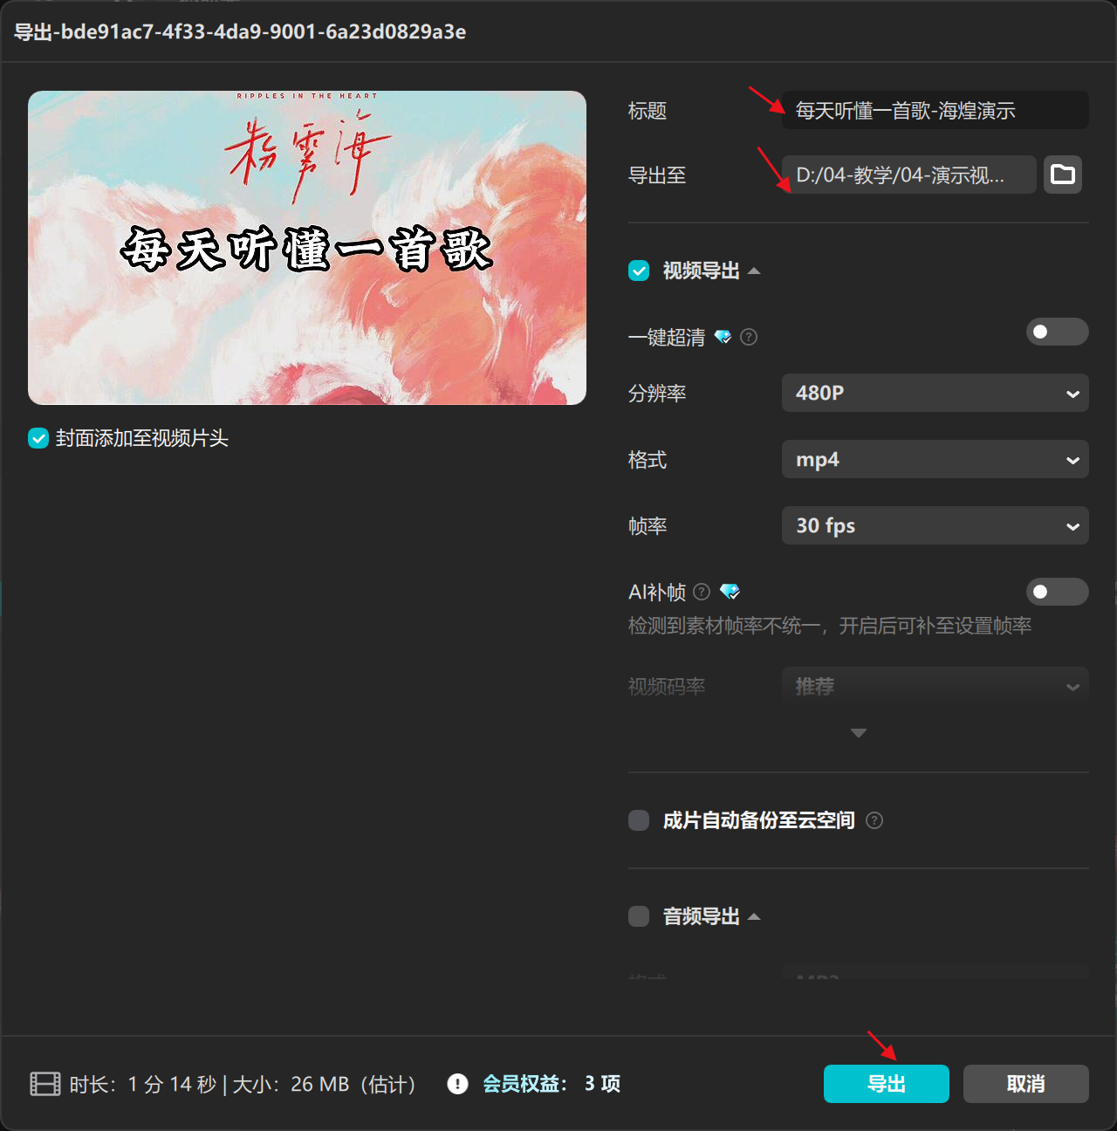The image size is (1117, 1131).
Task: Click the exclamation info icon near 会员权益
Action: pyautogui.click(x=457, y=1084)
